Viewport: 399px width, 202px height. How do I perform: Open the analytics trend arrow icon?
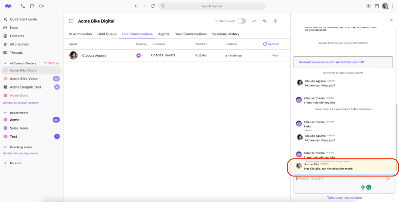click(x=254, y=21)
